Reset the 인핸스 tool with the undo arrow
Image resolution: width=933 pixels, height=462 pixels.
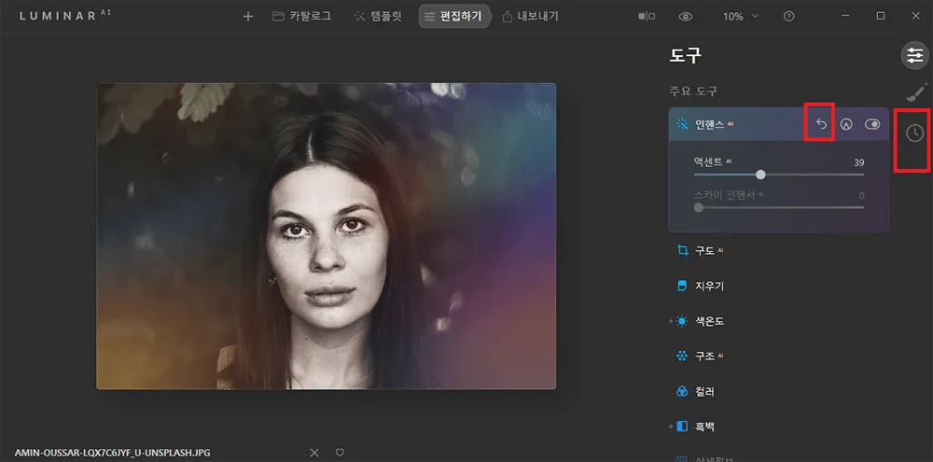(821, 124)
